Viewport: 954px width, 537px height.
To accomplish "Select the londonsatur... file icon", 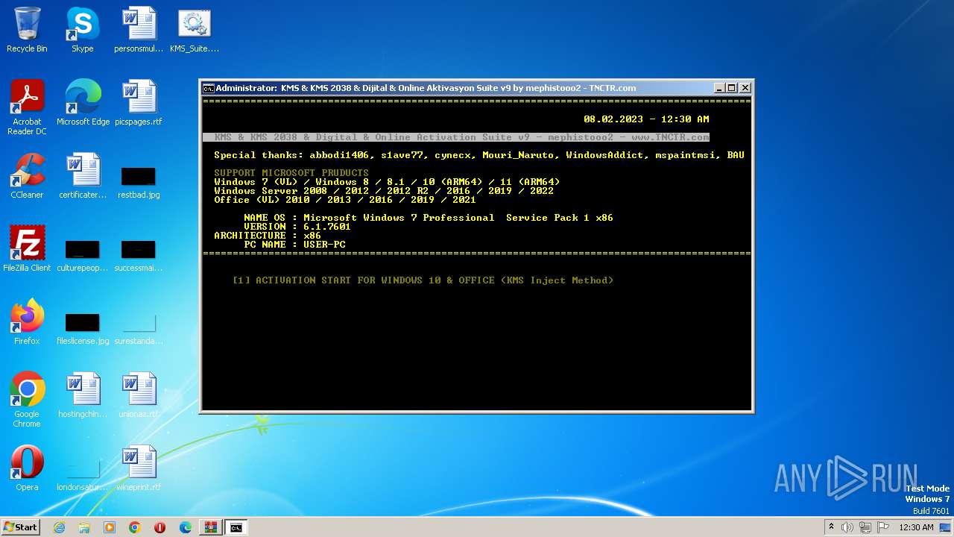I will pos(83,474).
